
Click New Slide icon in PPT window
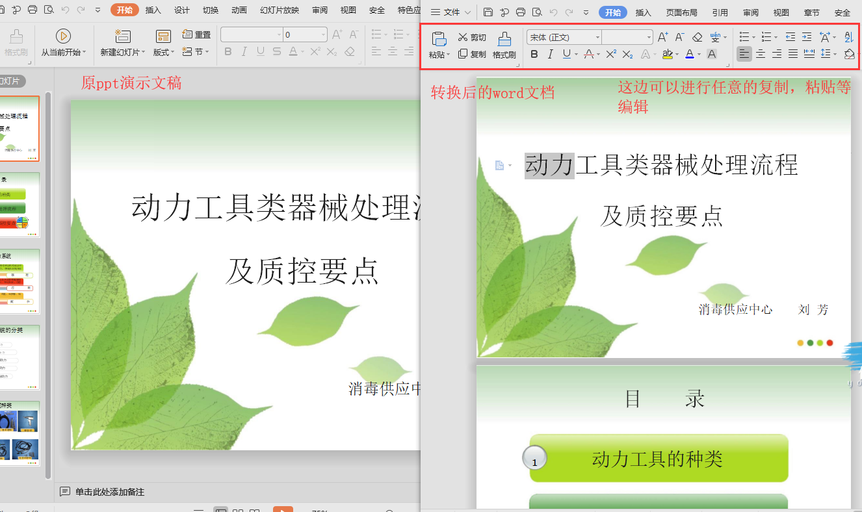coord(122,36)
